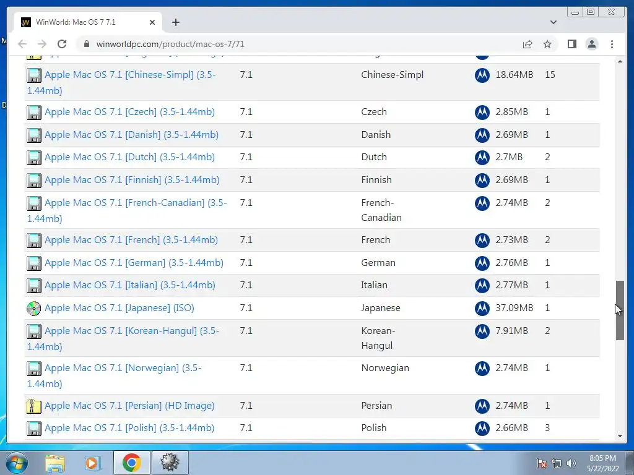Go back to the previous page

tap(22, 44)
